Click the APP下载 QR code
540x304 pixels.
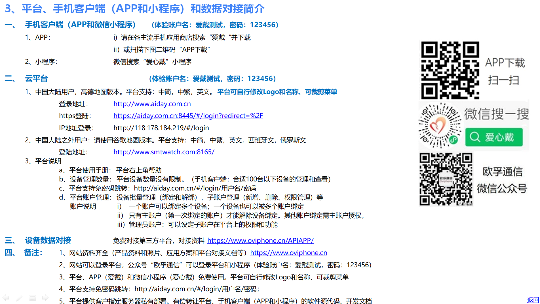tap(450, 70)
